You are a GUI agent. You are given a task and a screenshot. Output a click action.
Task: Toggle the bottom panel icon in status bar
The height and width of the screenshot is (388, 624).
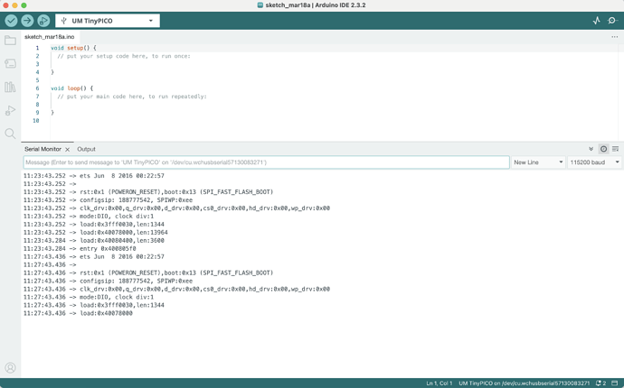[x=615, y=383]
